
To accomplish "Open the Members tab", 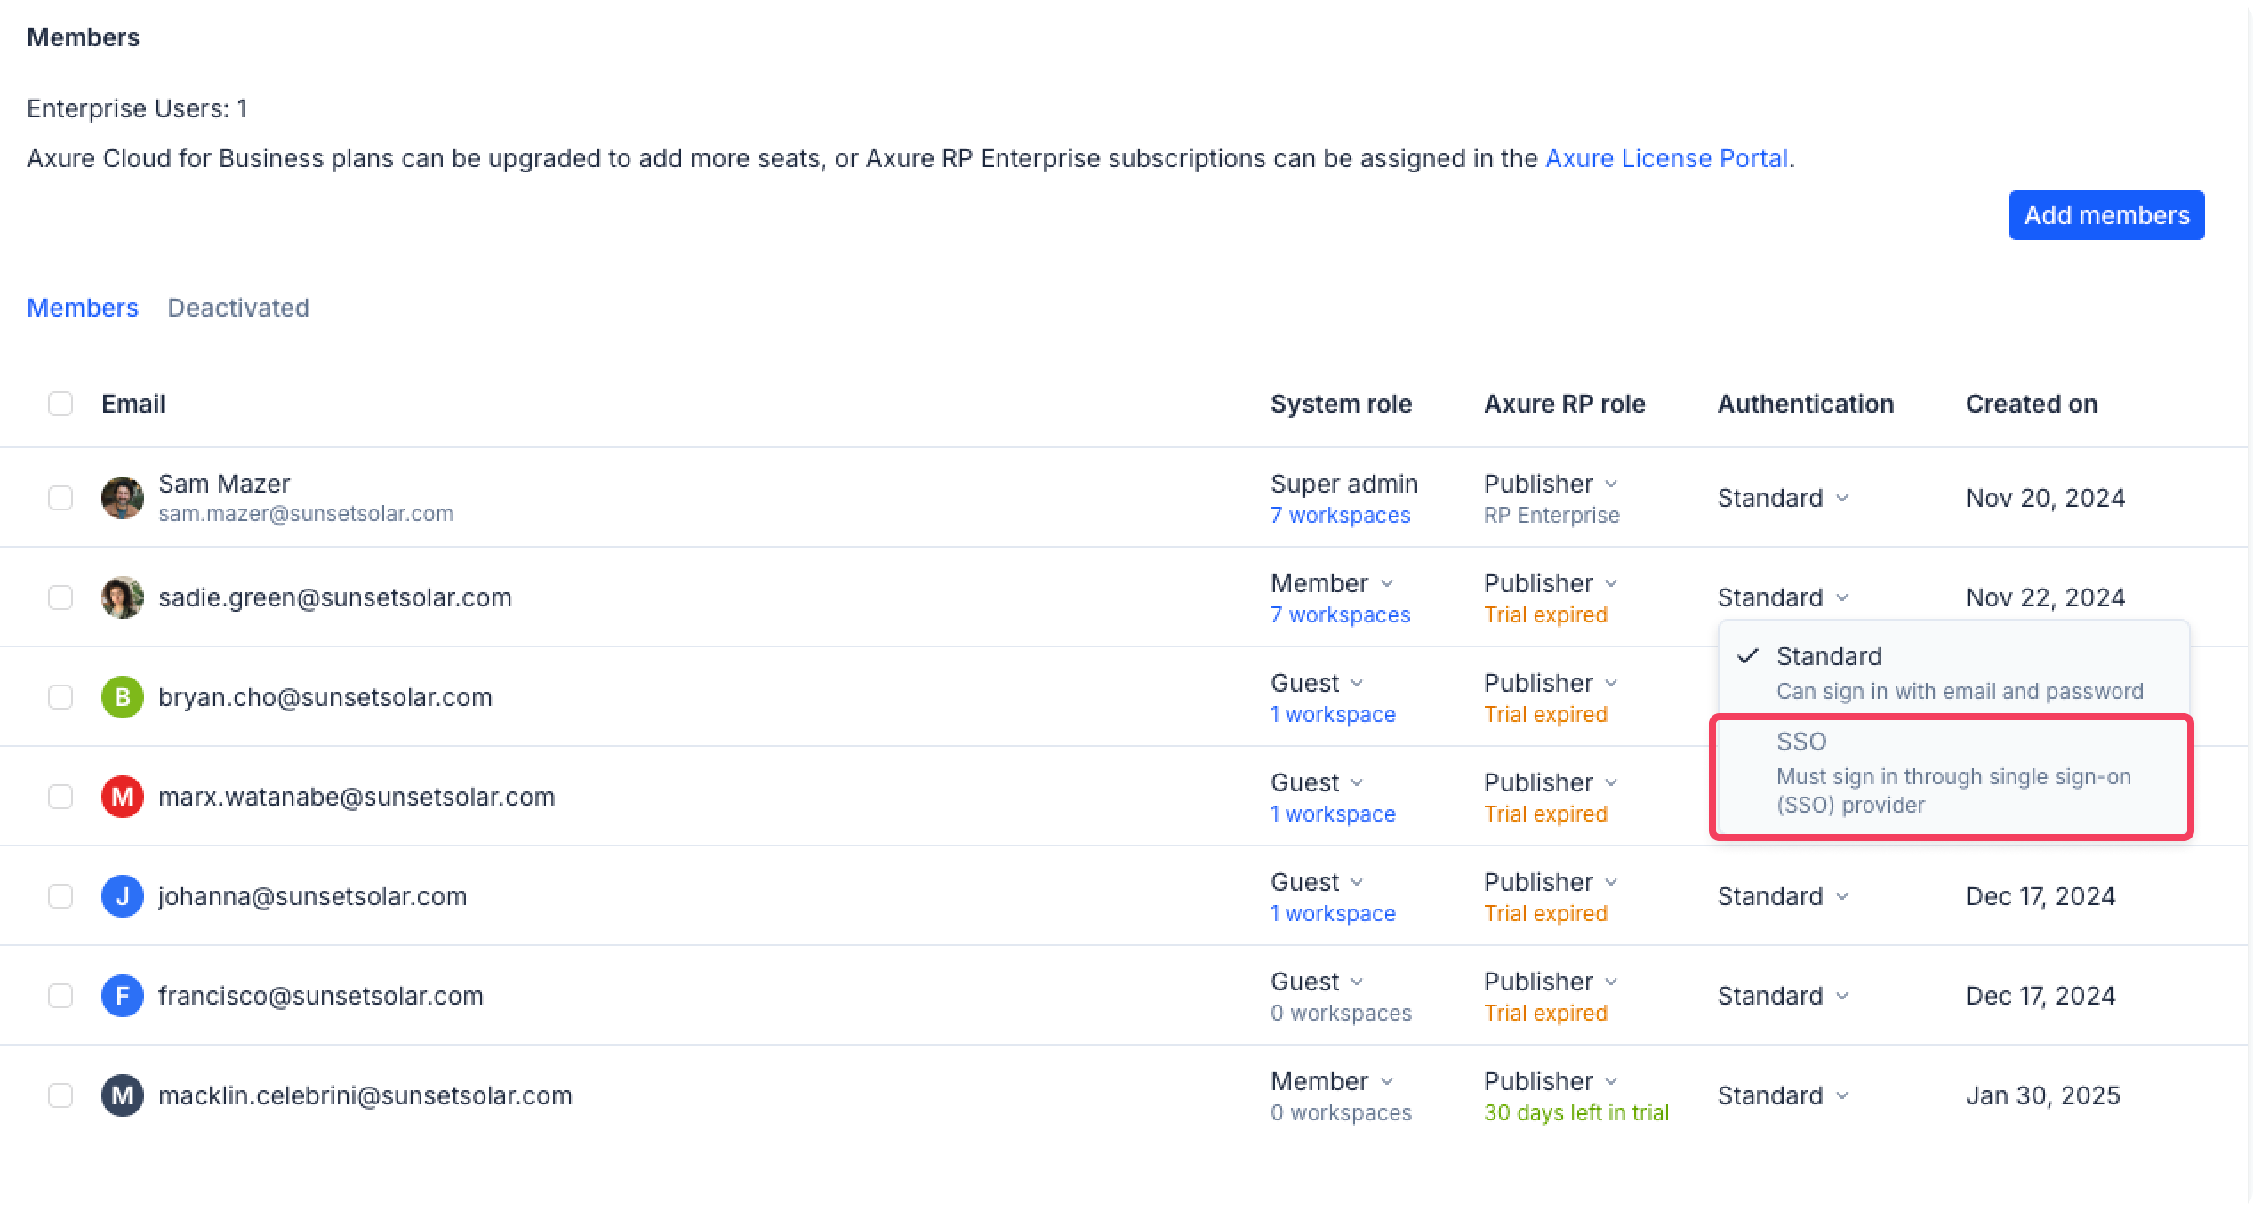I will (x=83, y=308).
